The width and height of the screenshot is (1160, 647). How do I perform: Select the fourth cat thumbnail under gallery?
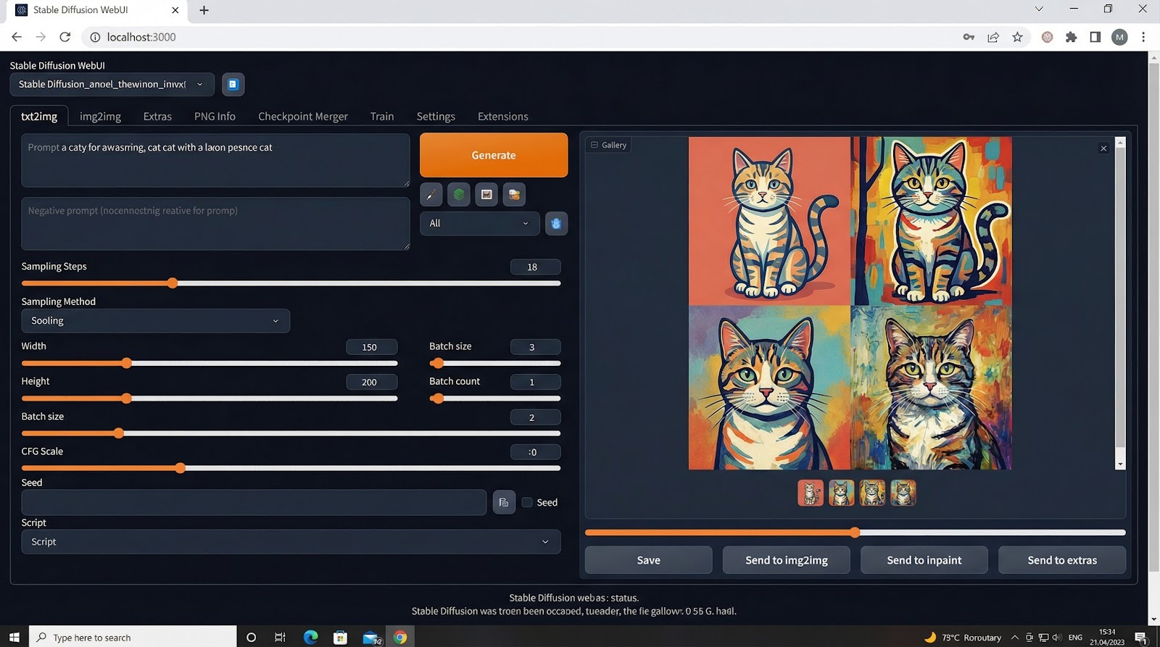pyautogui.click(x=903, y=493)
